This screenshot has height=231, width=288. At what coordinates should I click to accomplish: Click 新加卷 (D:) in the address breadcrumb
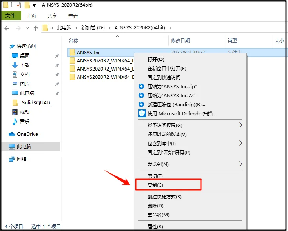[x=93, y=28]
